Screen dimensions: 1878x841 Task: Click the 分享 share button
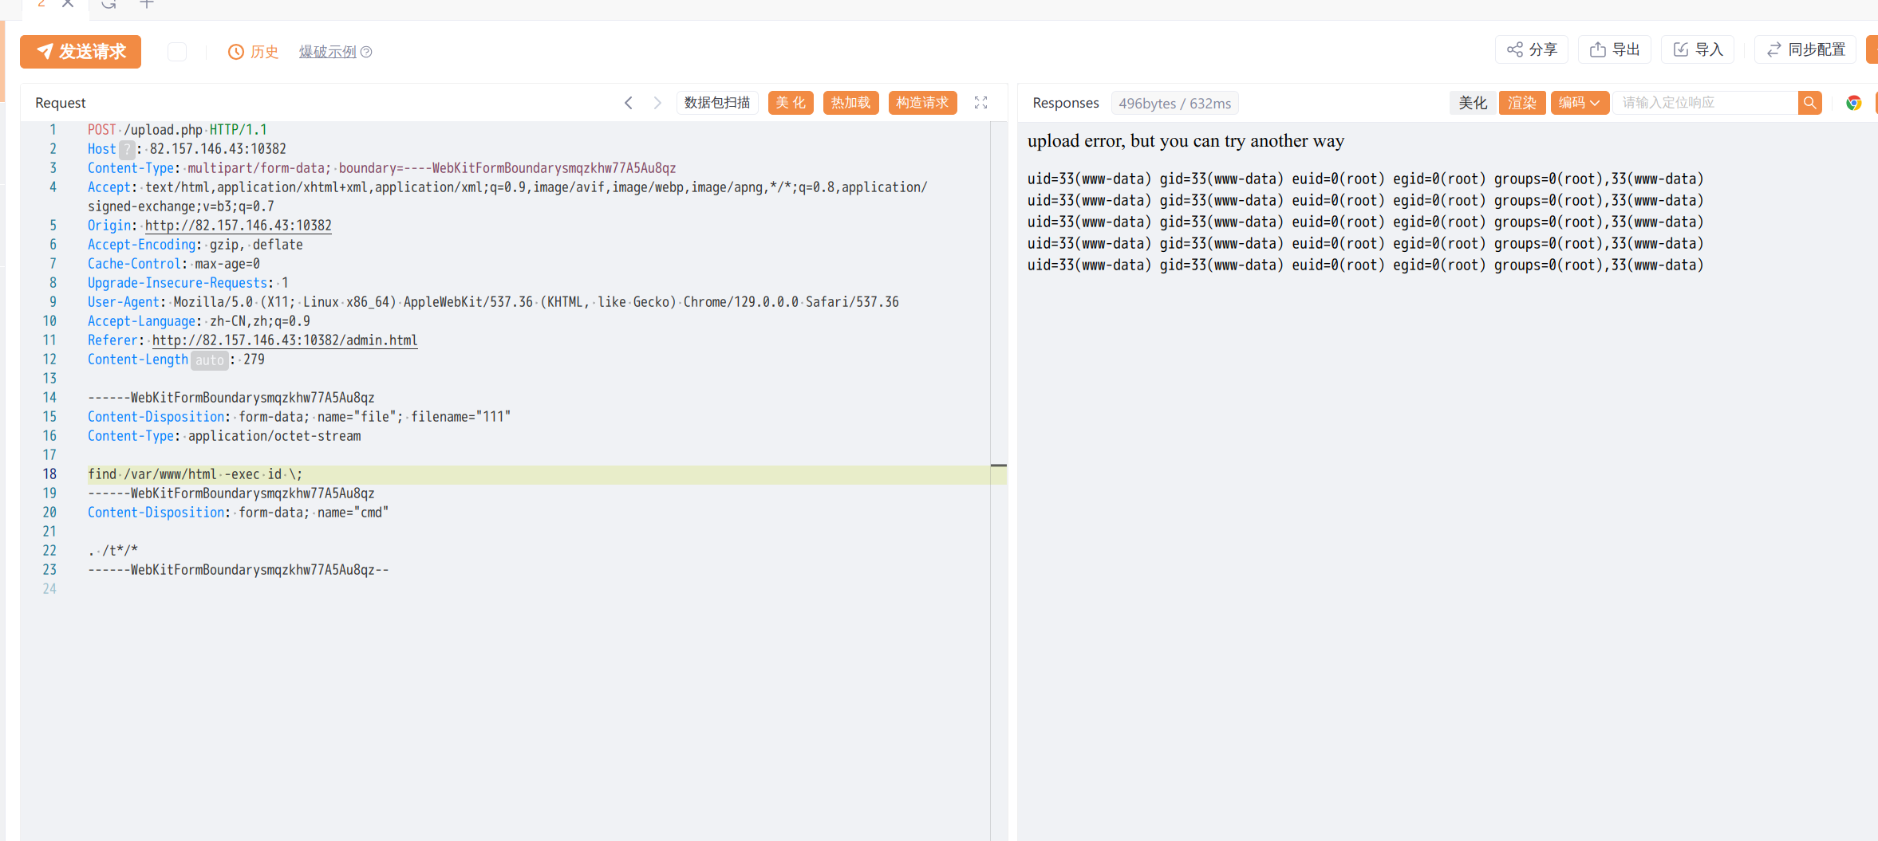[1532, 49]
